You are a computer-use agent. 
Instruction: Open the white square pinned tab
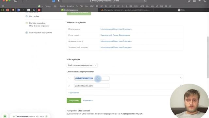(x=29, y=10)
